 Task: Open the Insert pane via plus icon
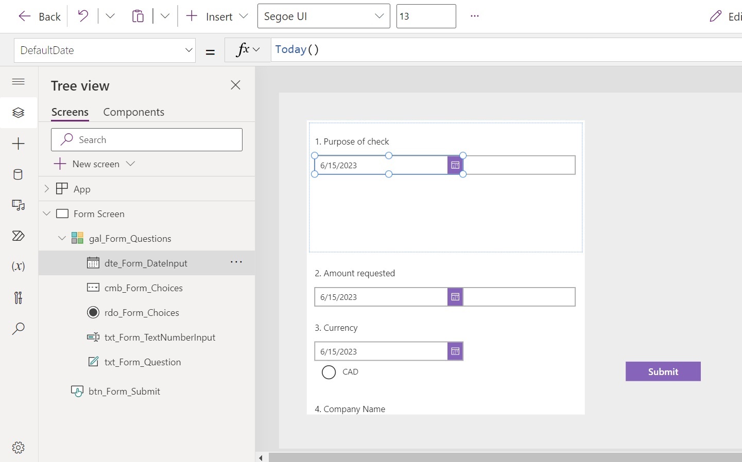click(18, 144)
